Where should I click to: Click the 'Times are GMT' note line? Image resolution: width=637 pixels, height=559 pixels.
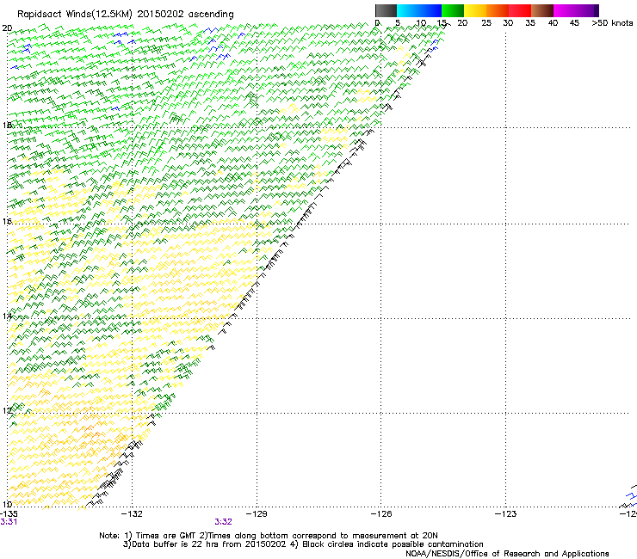click(269, 536)
